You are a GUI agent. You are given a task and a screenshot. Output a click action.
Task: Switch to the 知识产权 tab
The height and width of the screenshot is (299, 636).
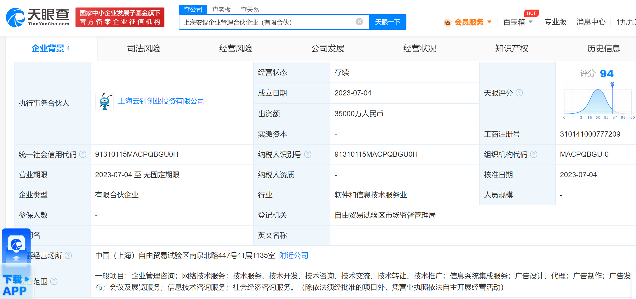coord(512,48)
